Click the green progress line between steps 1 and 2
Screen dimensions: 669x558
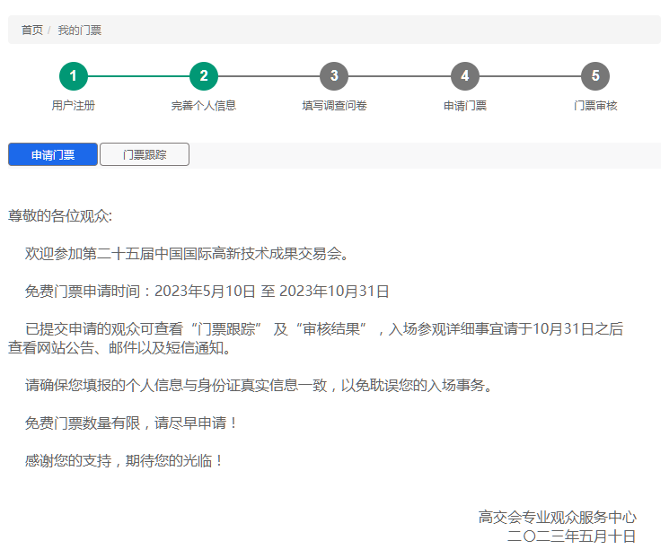pyautogui.click(x=138, y=76)
